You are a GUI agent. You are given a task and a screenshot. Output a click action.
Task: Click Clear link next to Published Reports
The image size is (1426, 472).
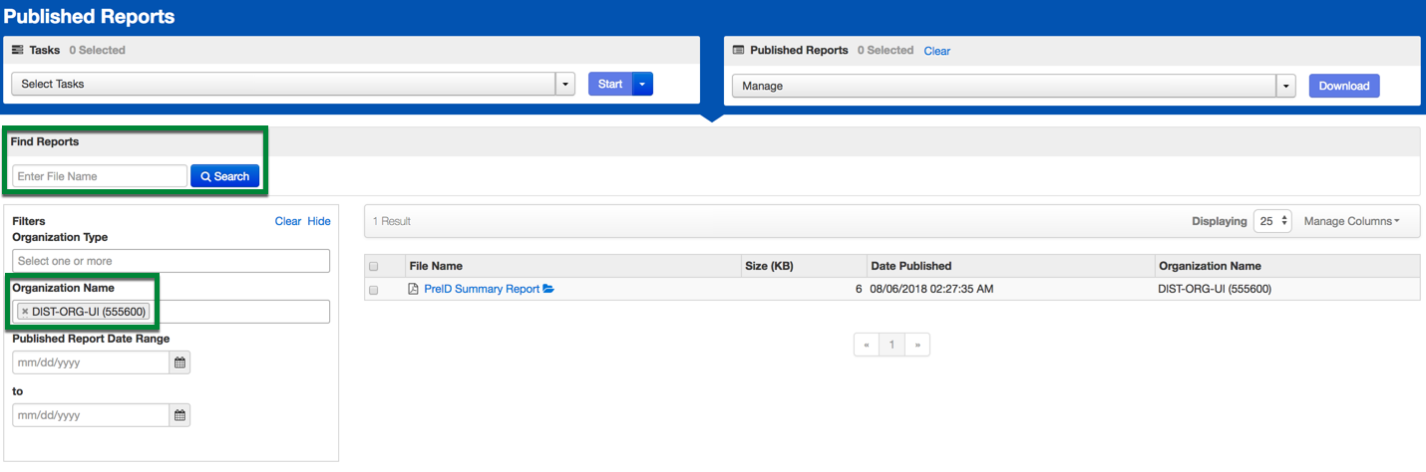point(936,51)
